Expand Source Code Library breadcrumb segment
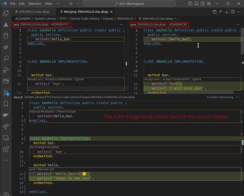 [84, 19]
